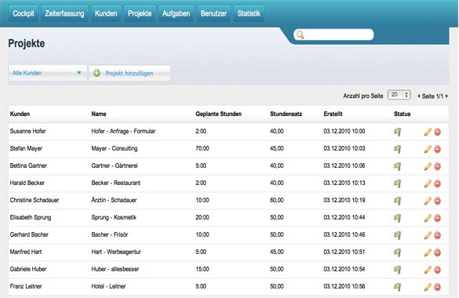Viewport: 459px width, 298px height.
Task: Open the Anzahl pro Seite selector
Action: tap(399, 95)
